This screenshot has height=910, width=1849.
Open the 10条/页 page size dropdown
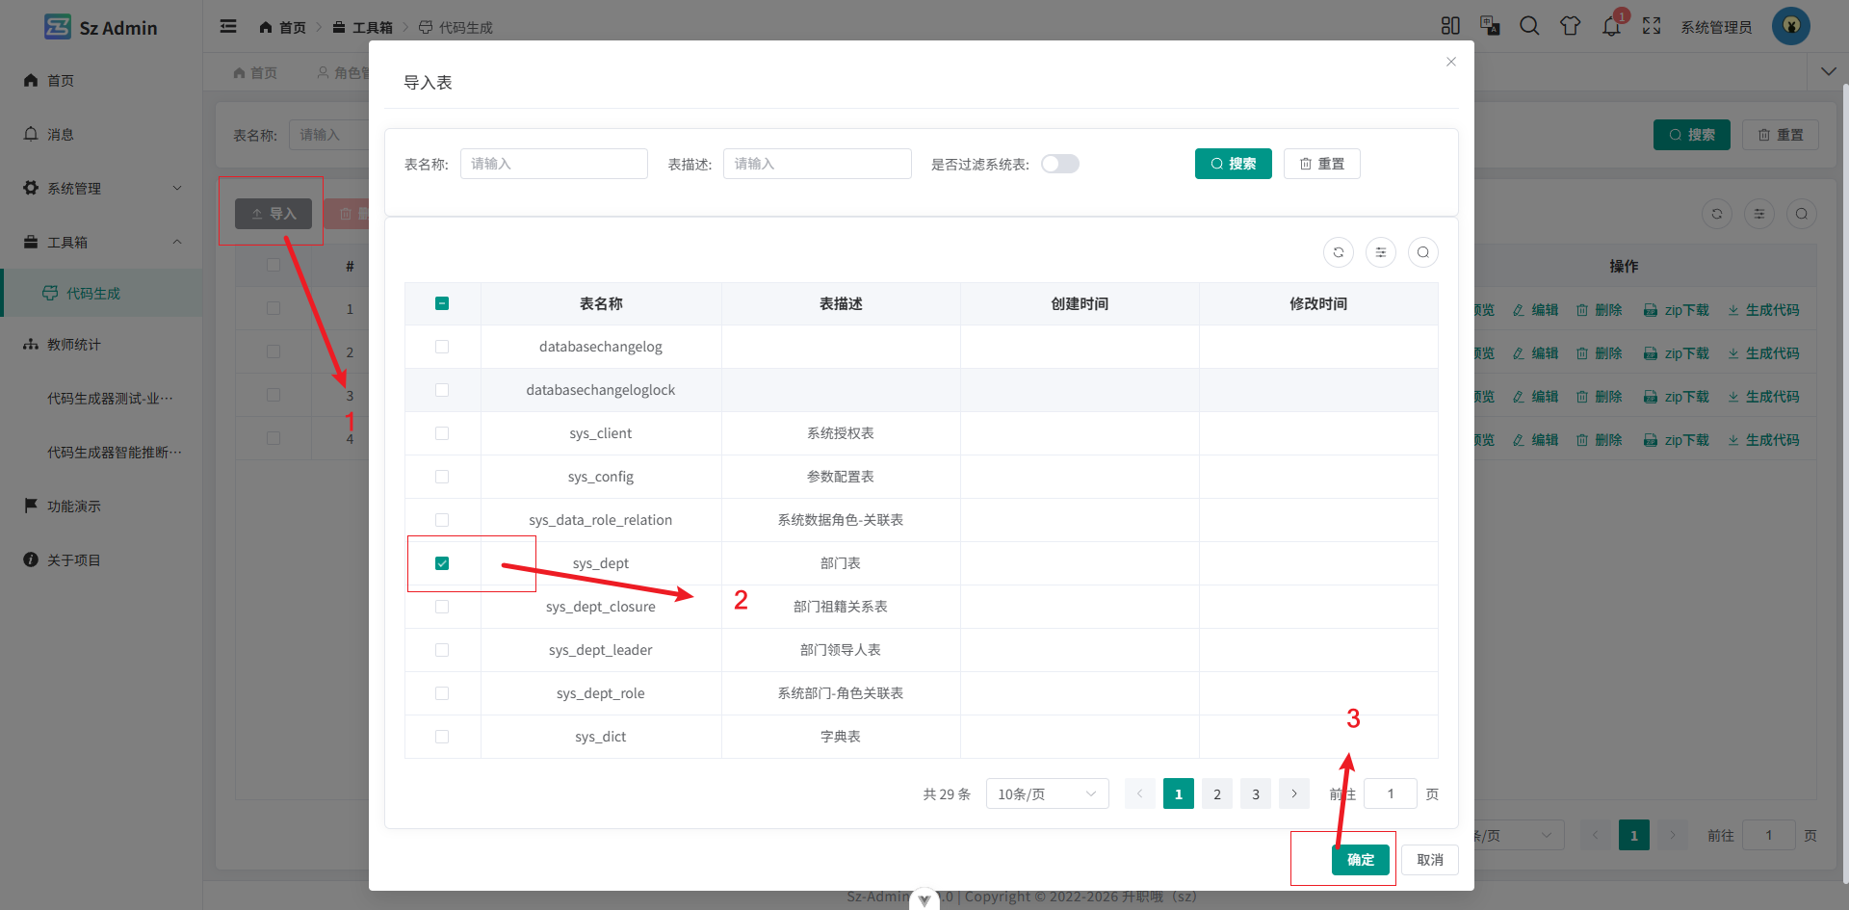(x=1048, y=793)
